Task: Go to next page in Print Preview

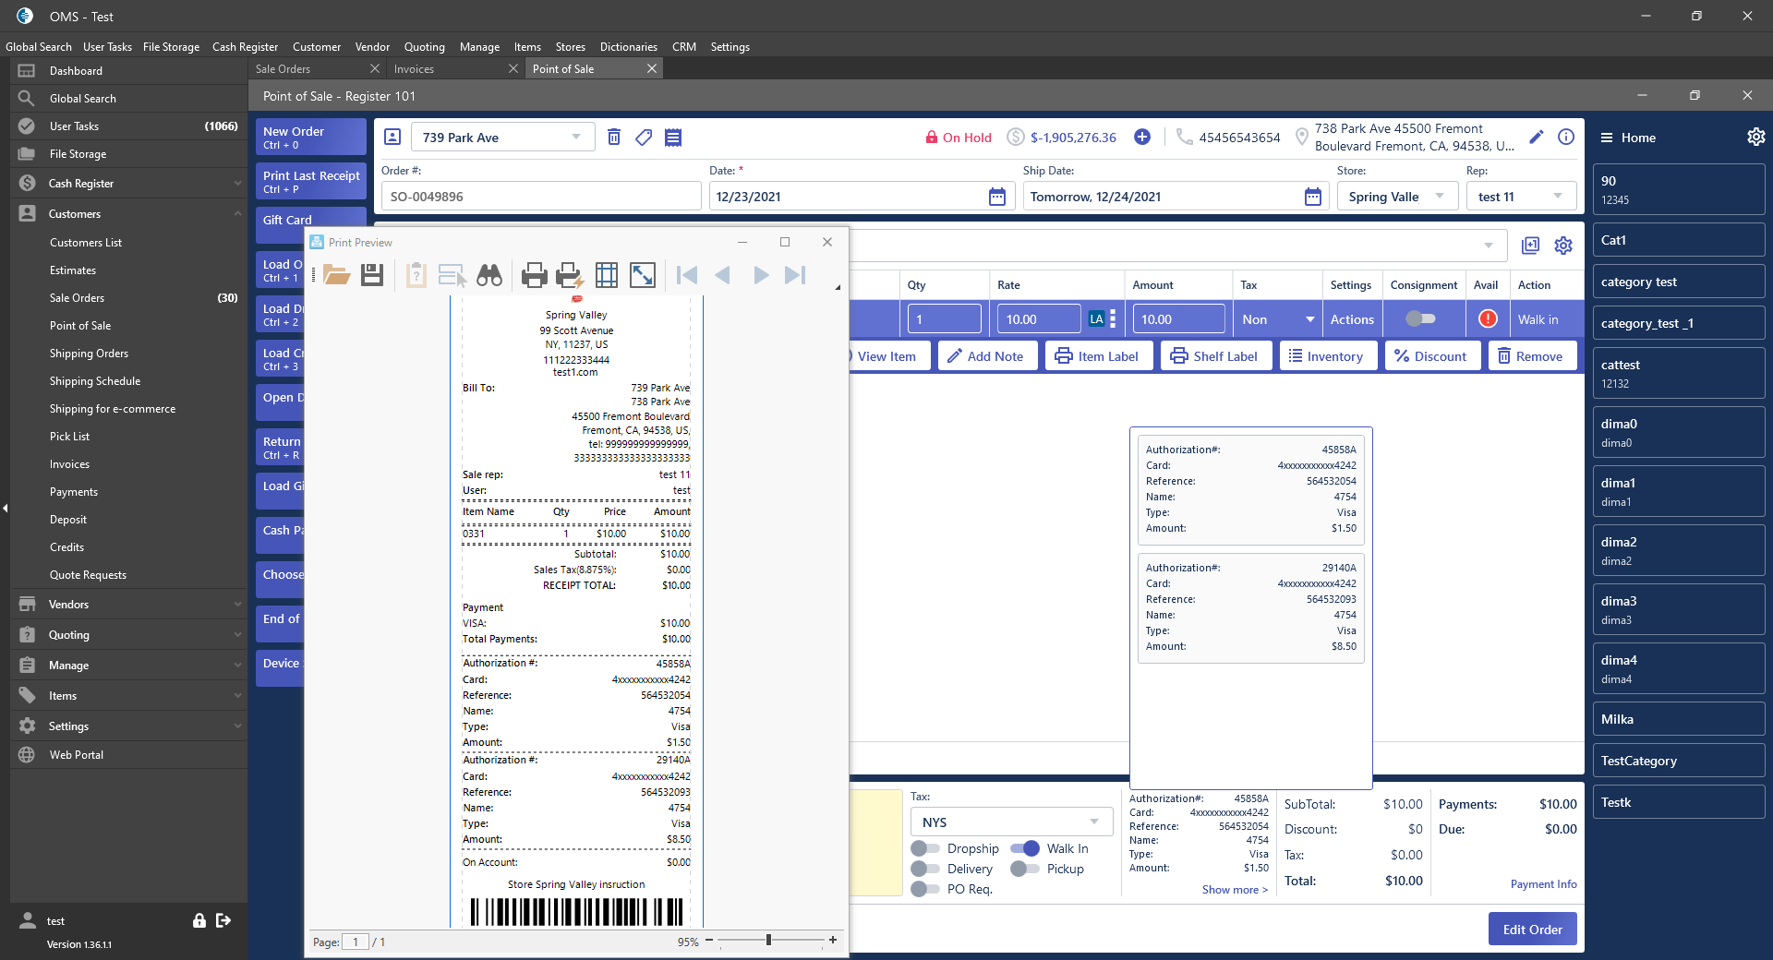Action: tap(760, 275)
